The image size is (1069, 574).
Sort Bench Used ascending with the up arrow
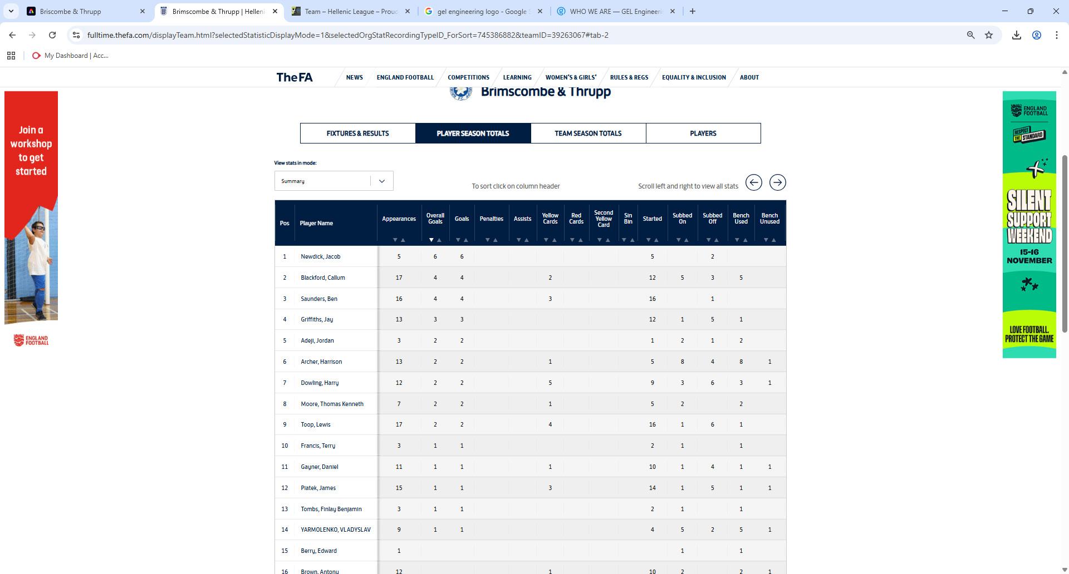pos(745,240)
